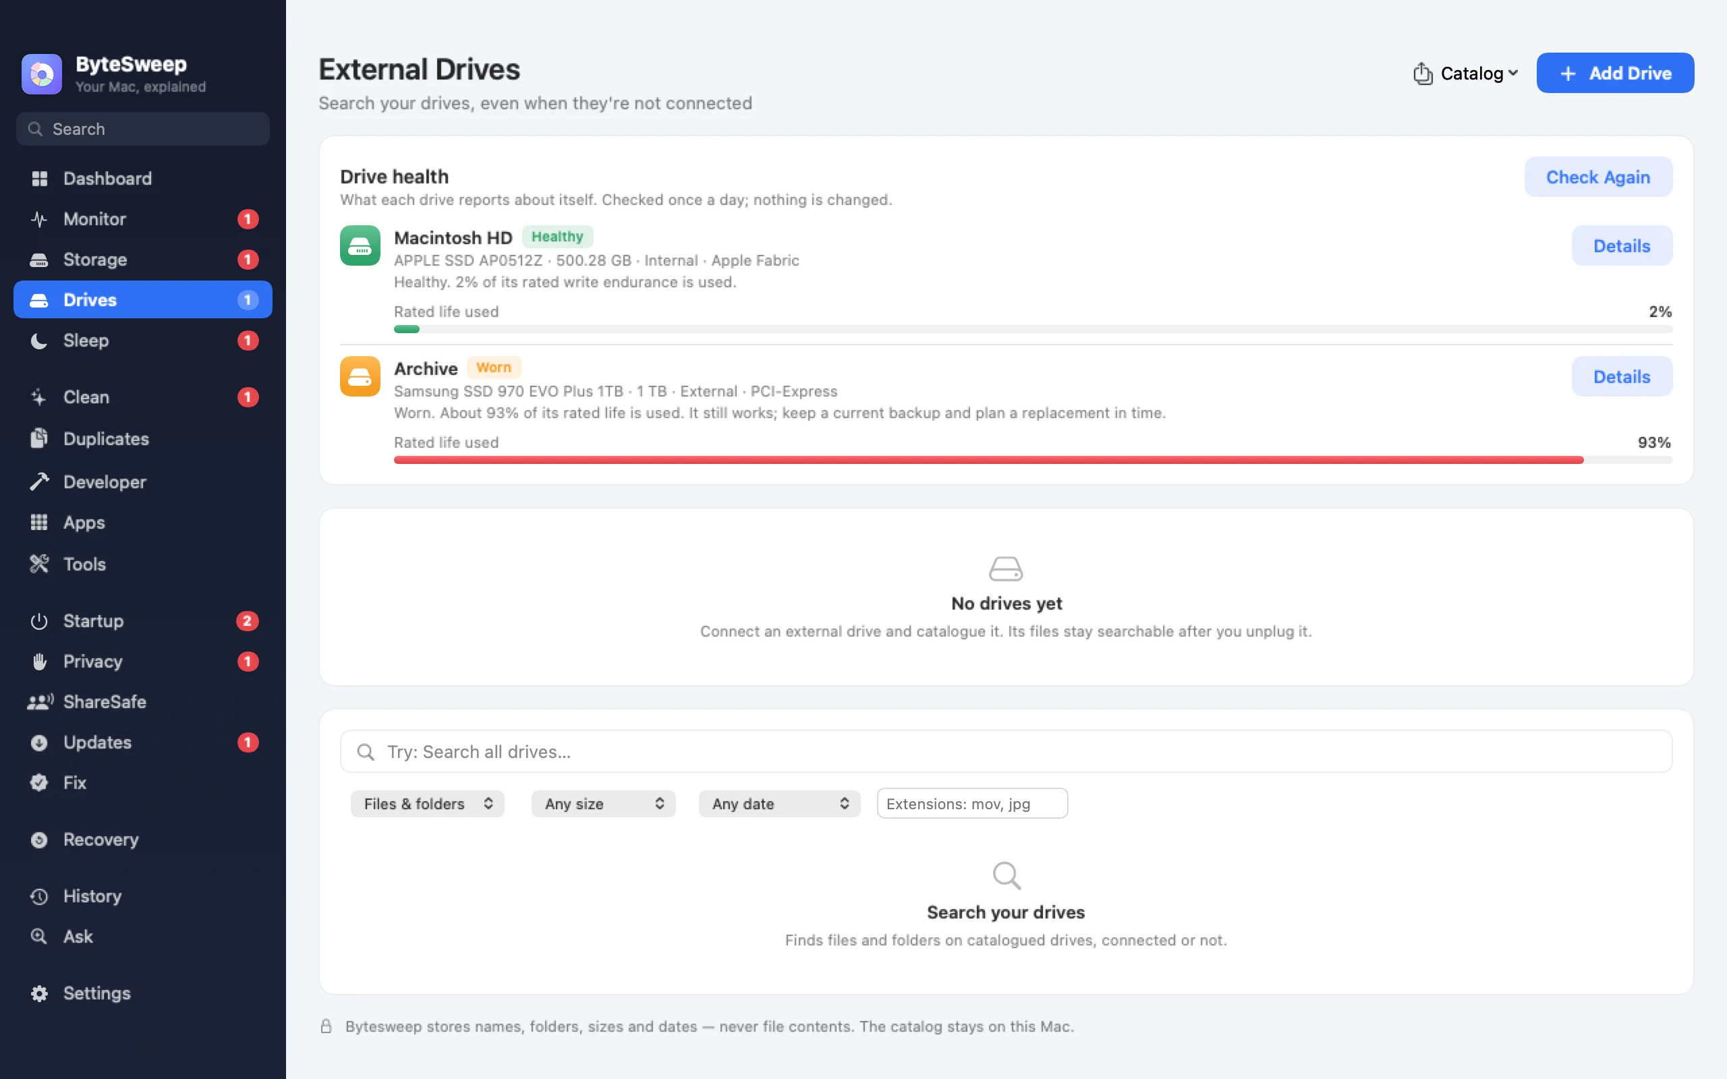Click the Healthy status badge
Screen dimensions: 1727x1079
pos(557,237)
